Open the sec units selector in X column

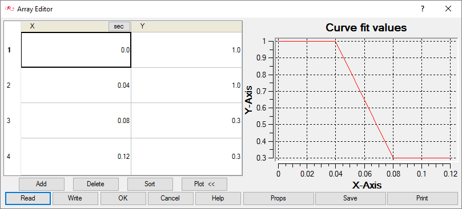(x=119, y=26)
